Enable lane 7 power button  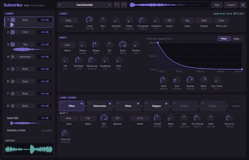coord(13,94)
